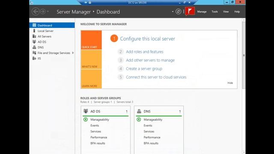Open Services in DNS tile

(149, 131)
